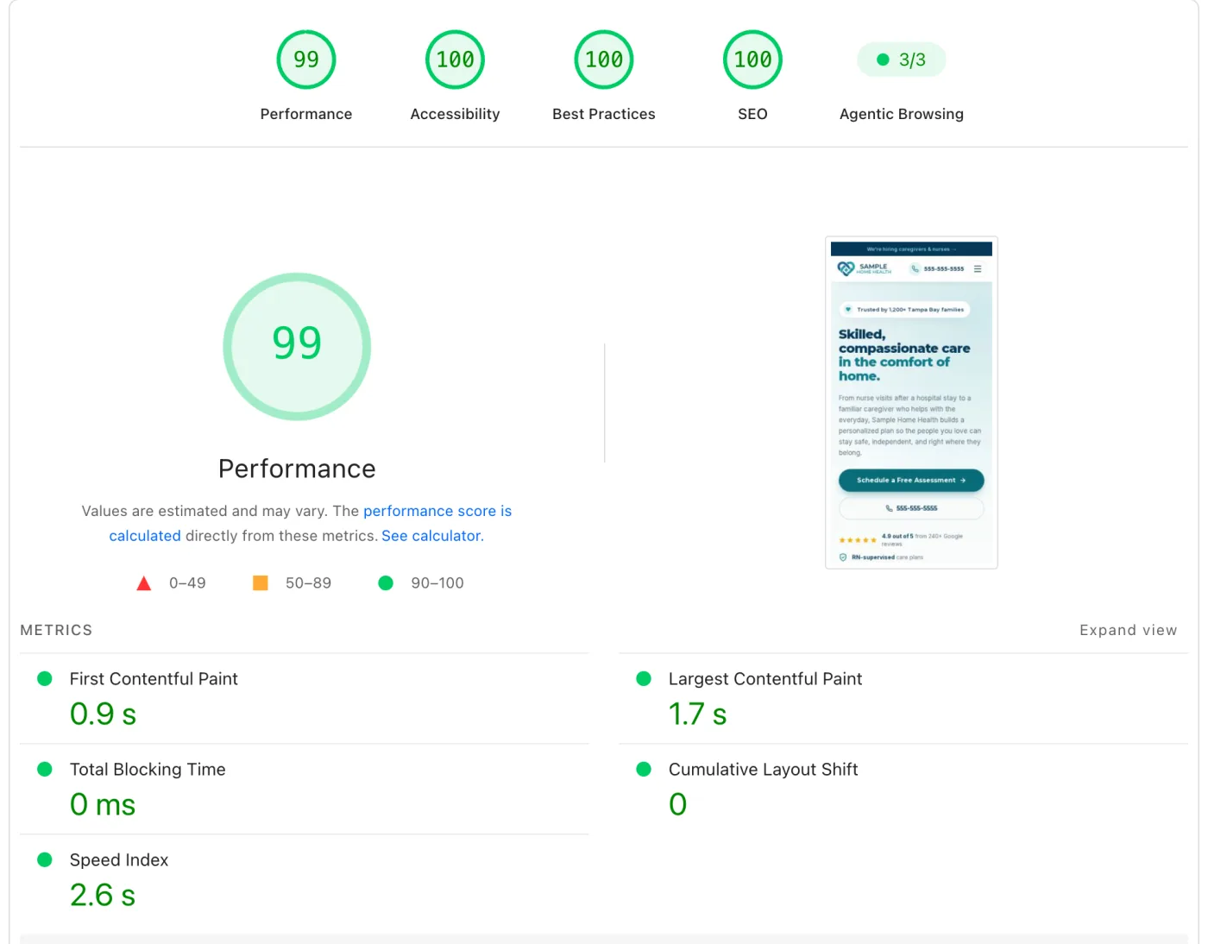The width and height of the screenshot is (1208, 944).
Task: Click the green dot beside Total Blocking Time
Action: [x=45, y=769]
